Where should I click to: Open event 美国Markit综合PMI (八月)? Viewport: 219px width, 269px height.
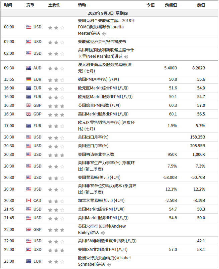(x=101, y=209)
